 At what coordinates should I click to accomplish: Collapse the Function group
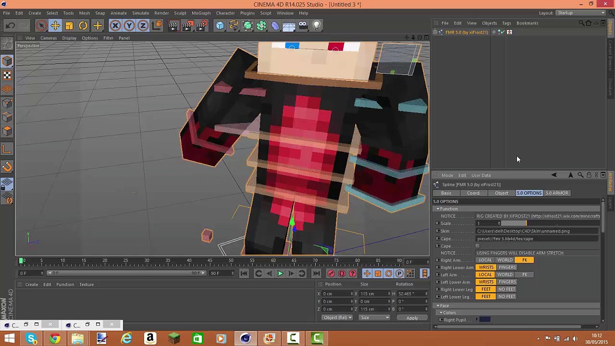pyautogui.click(x=438, y=209)
